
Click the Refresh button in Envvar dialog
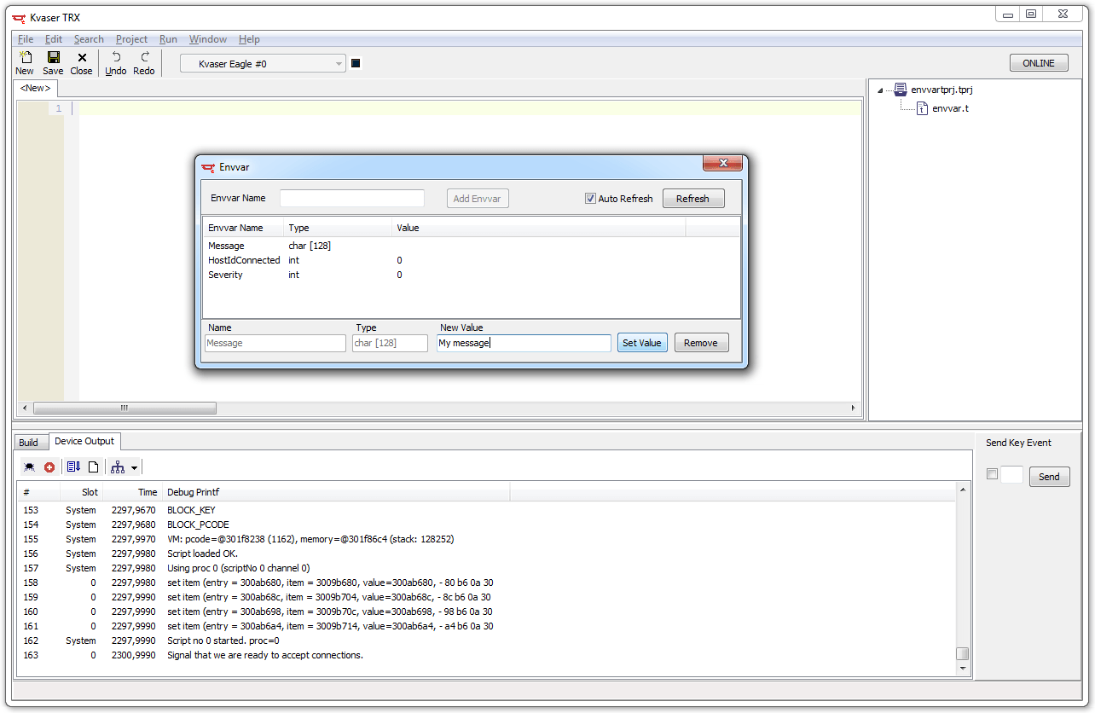pos(692,199)
